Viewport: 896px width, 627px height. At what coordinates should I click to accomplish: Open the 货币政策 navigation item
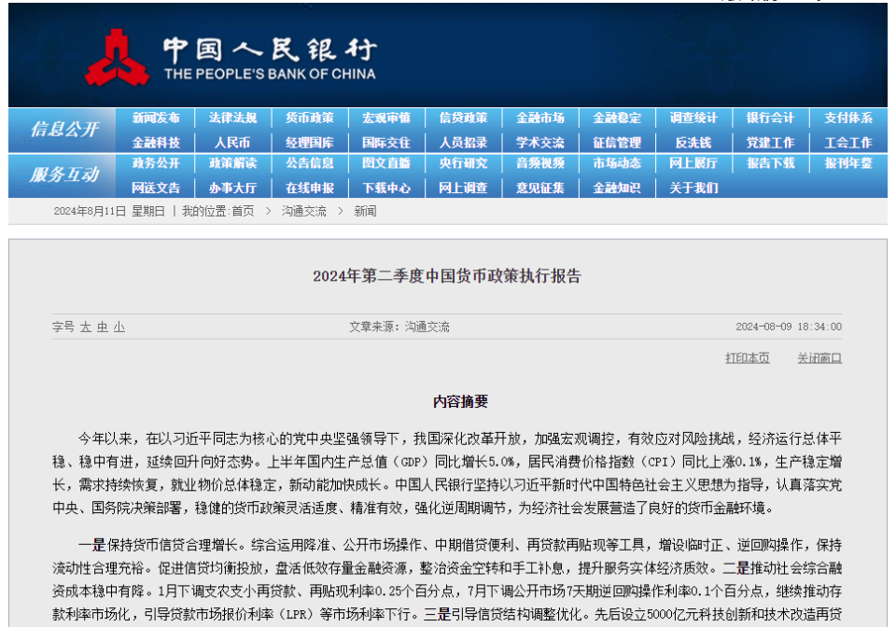pyautogui.click(x=310, y=118)
